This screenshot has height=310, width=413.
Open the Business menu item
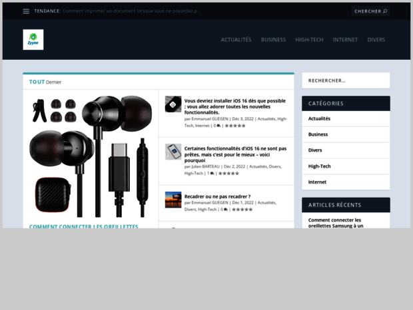tap(273, 40)
